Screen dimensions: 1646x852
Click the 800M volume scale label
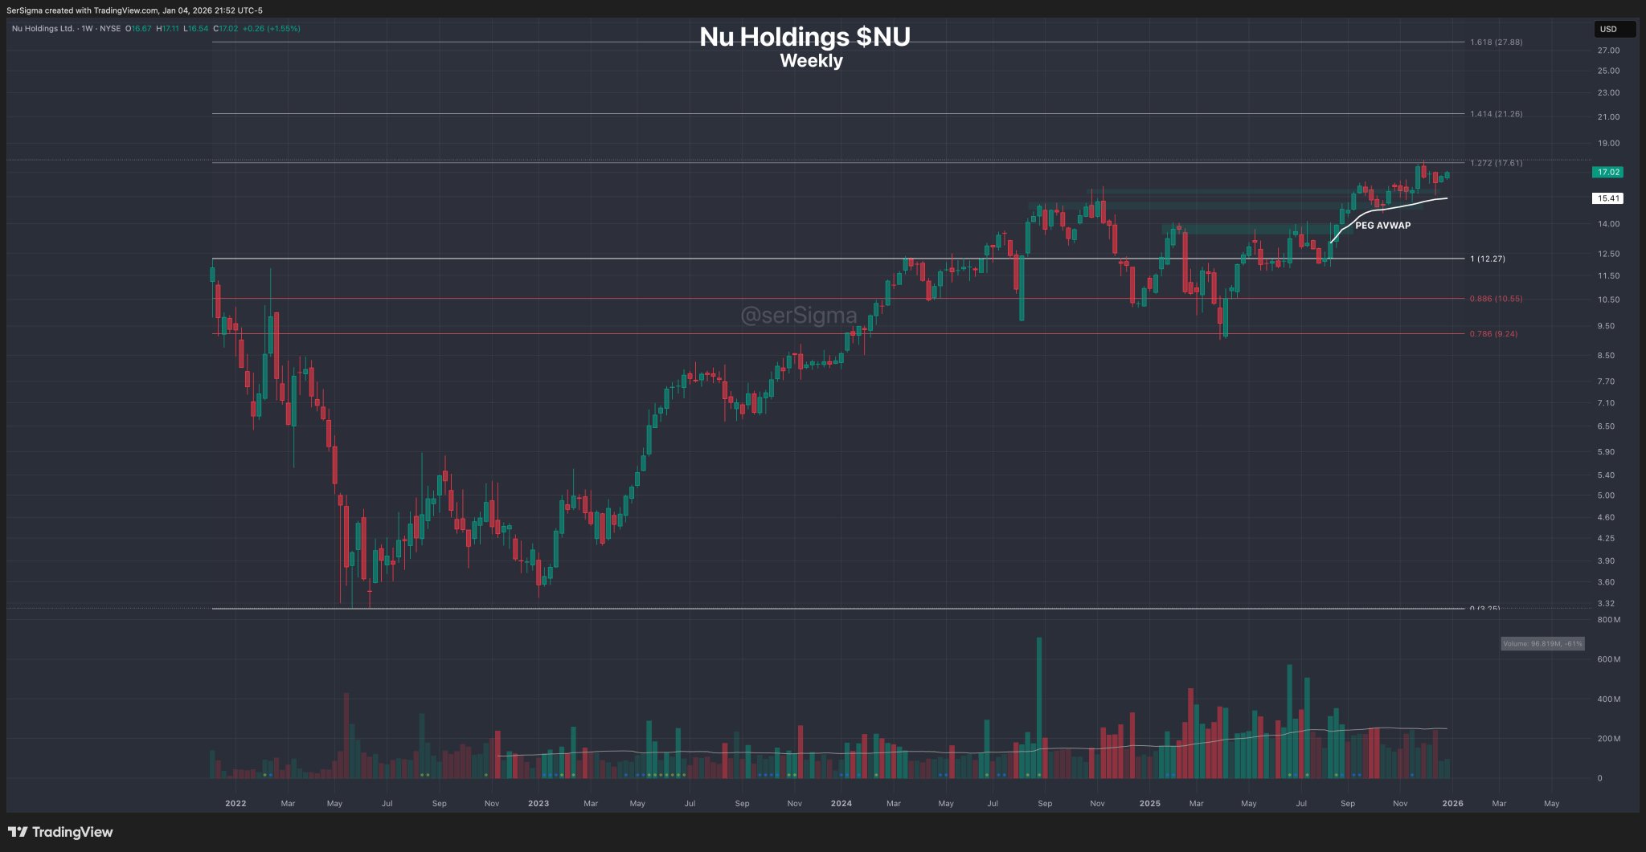click(x=1608, y=620)
